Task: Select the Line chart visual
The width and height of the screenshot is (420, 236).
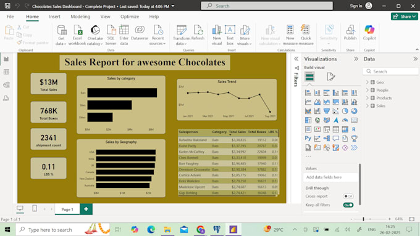Action: pos(308,102)
